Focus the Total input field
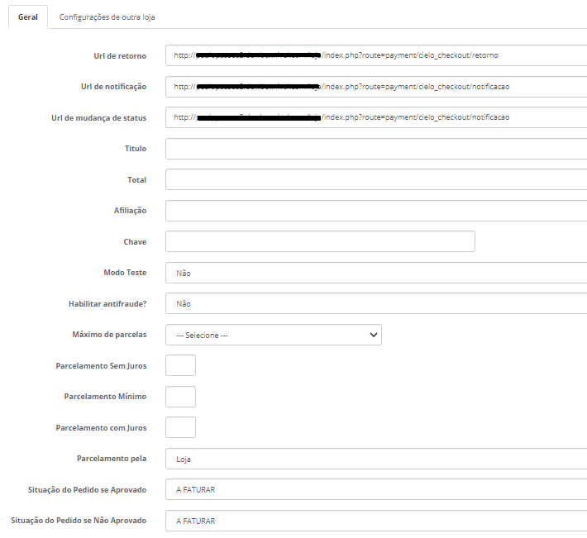Viewport: 587px width, 538px height. click(x=376, y=179)
